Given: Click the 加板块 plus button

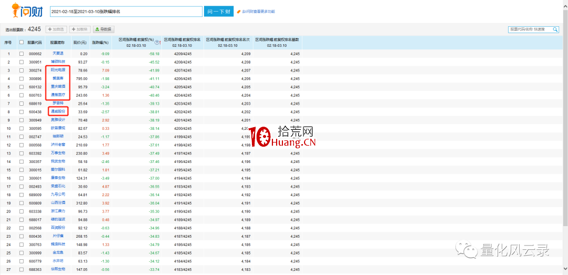Looking at the screenshot, I should pos(80,29).
